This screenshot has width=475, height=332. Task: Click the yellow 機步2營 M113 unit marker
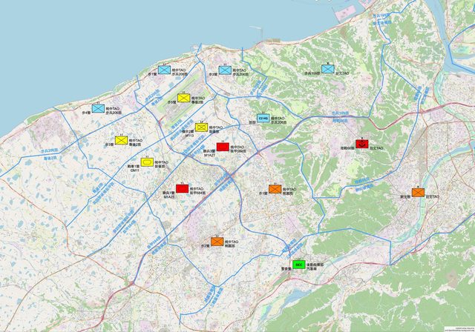click(x=202, y=127)
